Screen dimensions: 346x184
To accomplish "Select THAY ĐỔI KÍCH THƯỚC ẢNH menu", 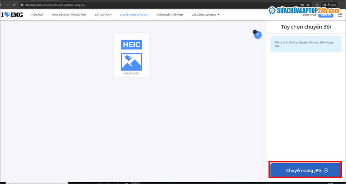I will point(68,15).
